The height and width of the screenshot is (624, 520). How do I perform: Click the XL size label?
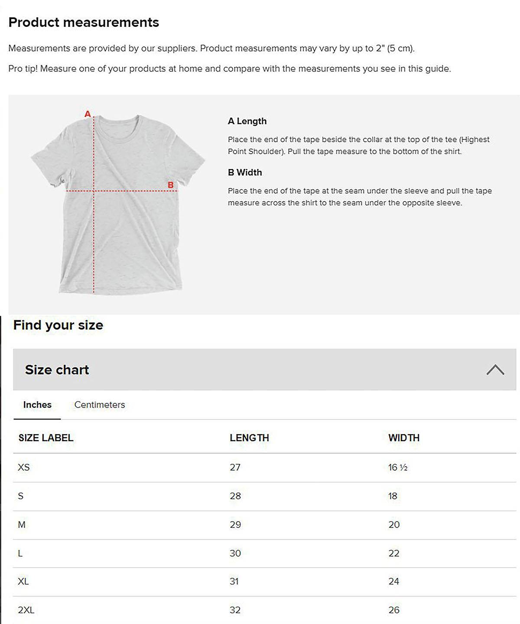pyautogui.click(x=23, y=581)
